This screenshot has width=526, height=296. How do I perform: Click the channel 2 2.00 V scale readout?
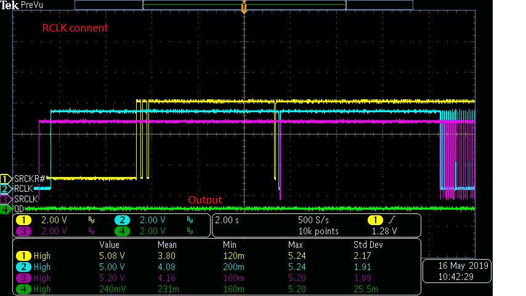(x=153, y=220)
